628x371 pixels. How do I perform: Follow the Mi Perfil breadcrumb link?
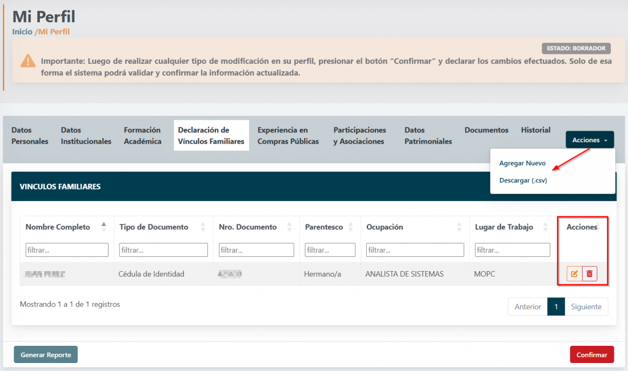tap(54, 32)
